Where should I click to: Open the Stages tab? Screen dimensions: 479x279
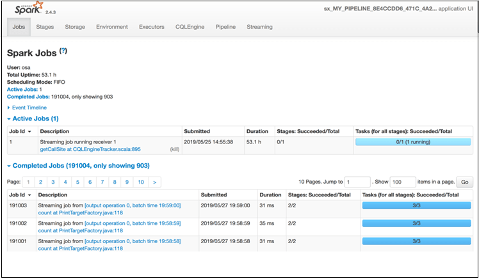(x=45, y=27)
